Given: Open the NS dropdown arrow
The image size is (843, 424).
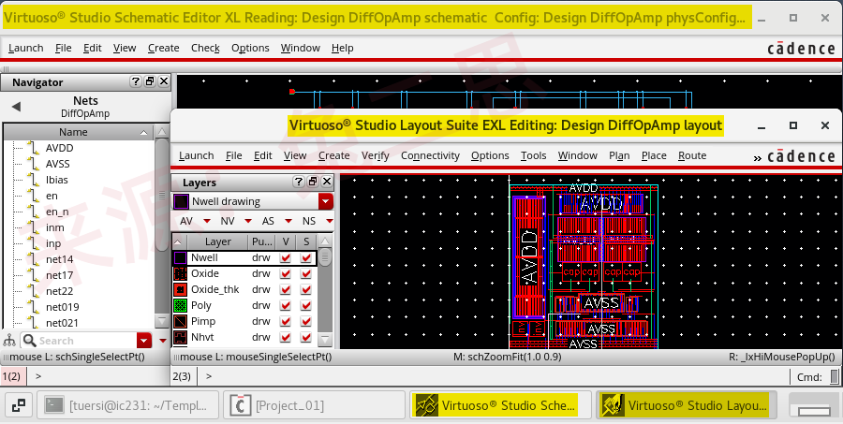Looking at the screenshot, I should pos(329,221).
